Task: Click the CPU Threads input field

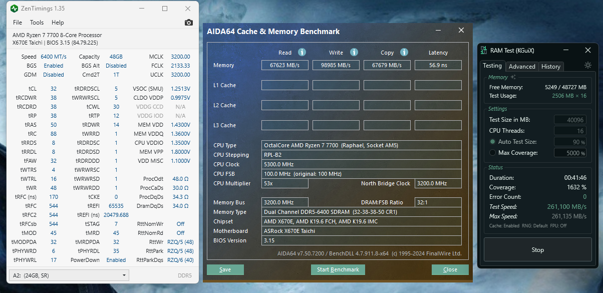Action: coord(570,131)
